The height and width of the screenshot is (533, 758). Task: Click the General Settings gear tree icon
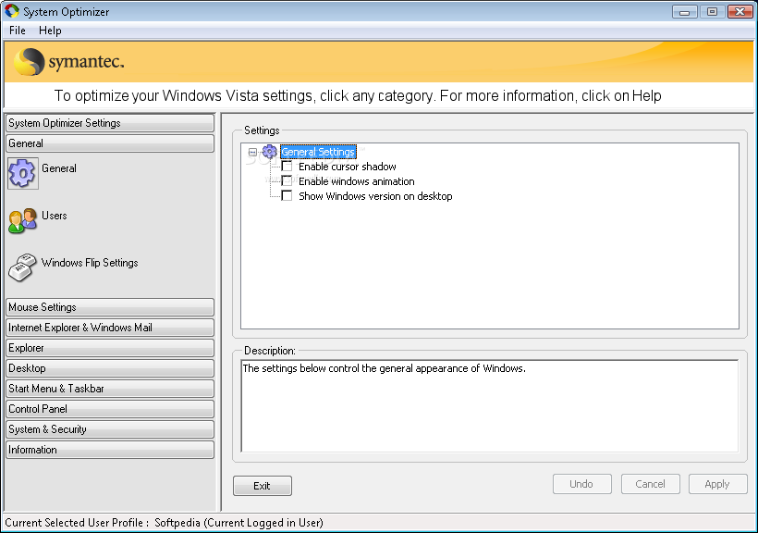pos(269,152)
